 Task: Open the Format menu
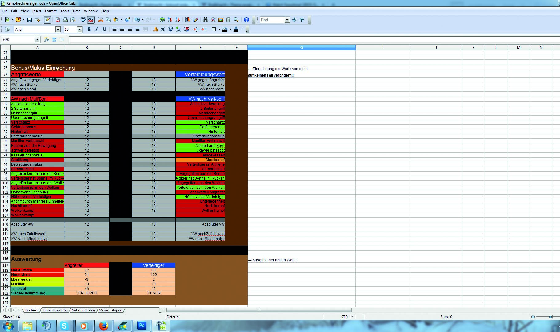pos(50,11)
